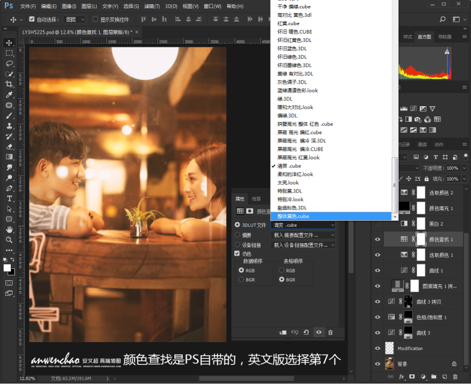Image resolution: width=471 pixels, height=384 pixels.
Task: Select the Hand tool
Action: [x=10, y=230]
